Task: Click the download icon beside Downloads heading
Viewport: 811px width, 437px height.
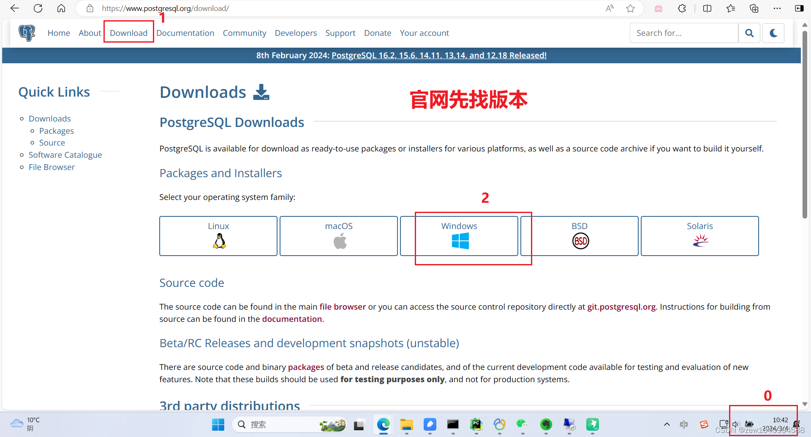Action: (x=261, y=92)
